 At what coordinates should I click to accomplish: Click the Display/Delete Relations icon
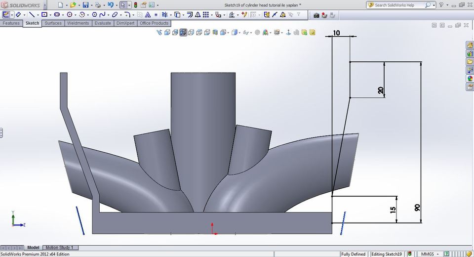(x=232, y=14)
